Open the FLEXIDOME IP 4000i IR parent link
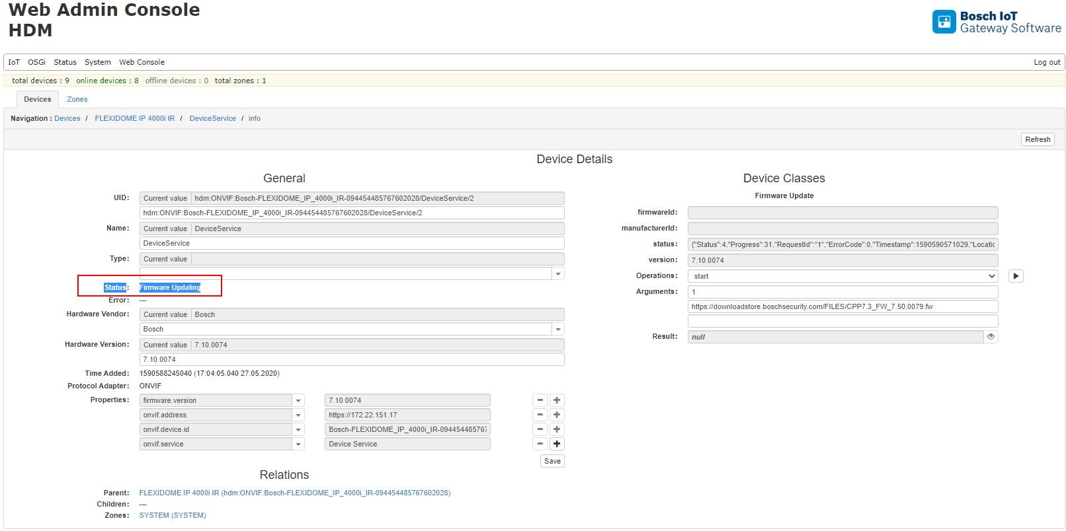This screenshot has height=531, width=1066. (x=294, y=493)
